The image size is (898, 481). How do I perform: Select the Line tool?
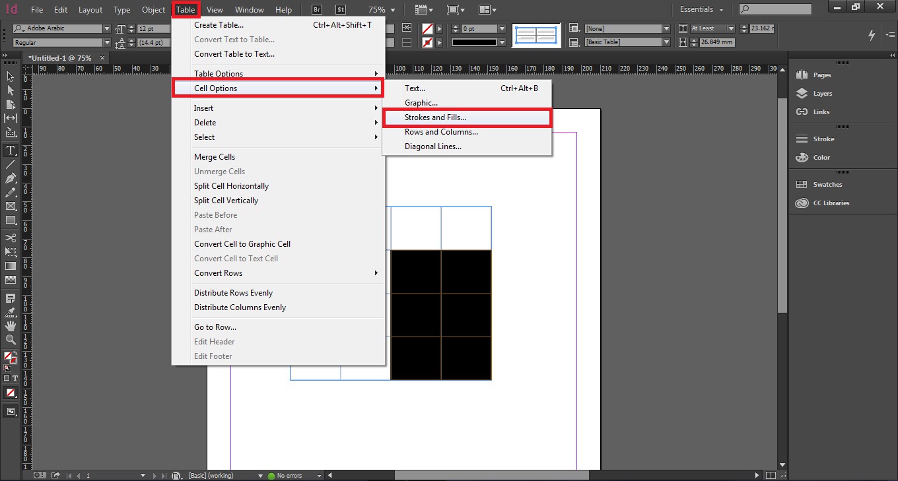click(x=11, y=164)
